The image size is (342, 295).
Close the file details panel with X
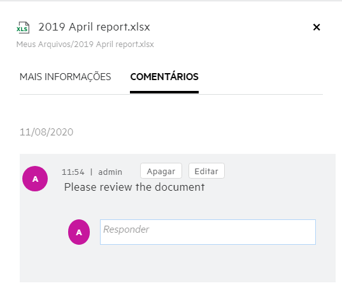317,27
